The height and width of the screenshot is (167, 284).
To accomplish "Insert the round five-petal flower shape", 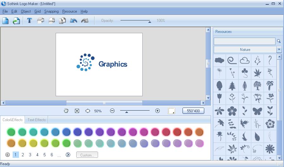I will click(232, 111).
